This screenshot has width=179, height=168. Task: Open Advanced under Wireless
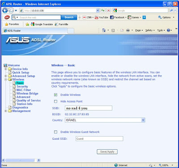(x=23, y=97)
